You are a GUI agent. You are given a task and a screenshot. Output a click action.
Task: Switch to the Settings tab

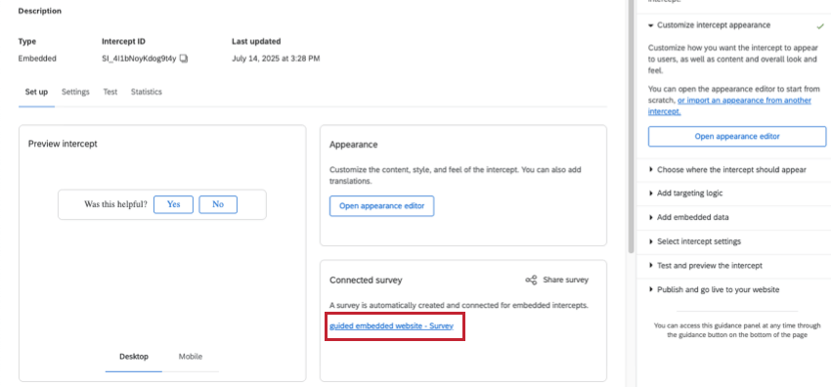(75, 92)
